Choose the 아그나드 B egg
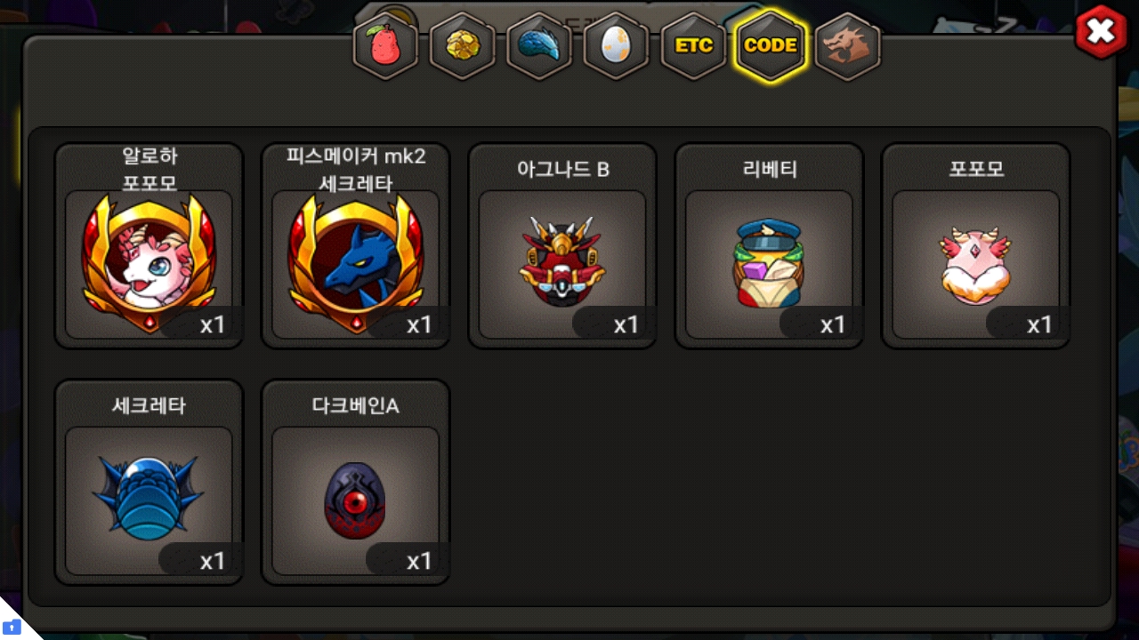 pyautogui.click(x=562, y=246)
